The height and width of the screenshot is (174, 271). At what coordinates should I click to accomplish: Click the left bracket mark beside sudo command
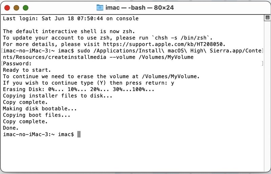pos(2,51)
